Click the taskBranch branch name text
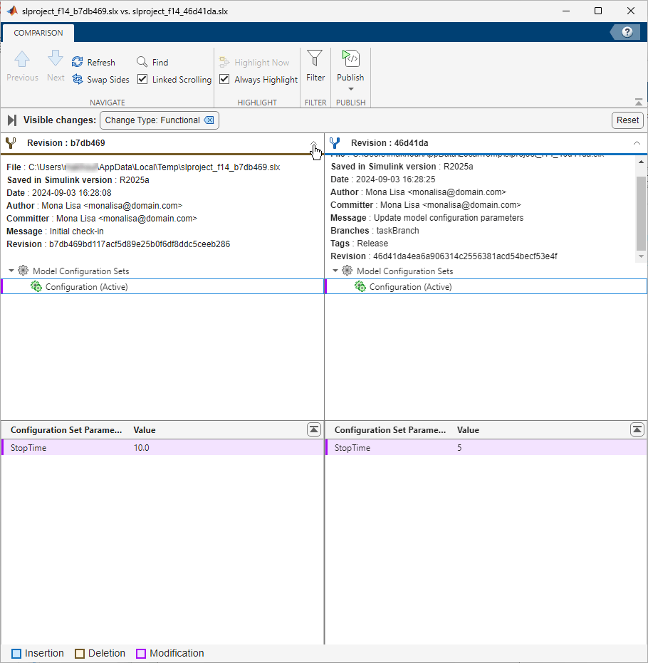This screenshot has width=648, height=663. click(398, 231)
